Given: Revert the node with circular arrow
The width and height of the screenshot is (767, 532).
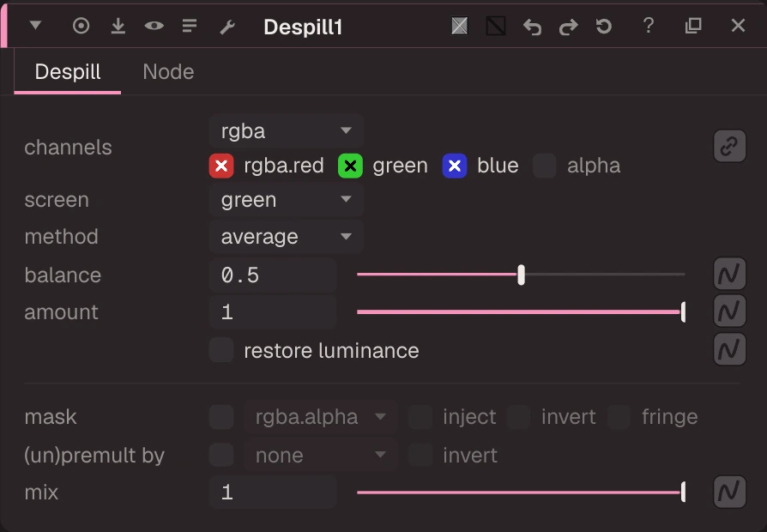Looking at the screenshot, I should pos(604,26).
